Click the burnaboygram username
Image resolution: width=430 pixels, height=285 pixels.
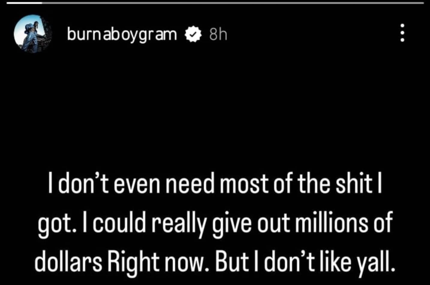[x=122, y=35]
